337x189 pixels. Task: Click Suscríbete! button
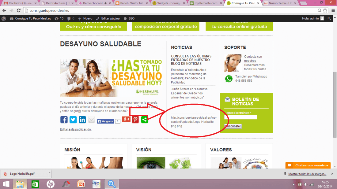(x=233, y=126)
